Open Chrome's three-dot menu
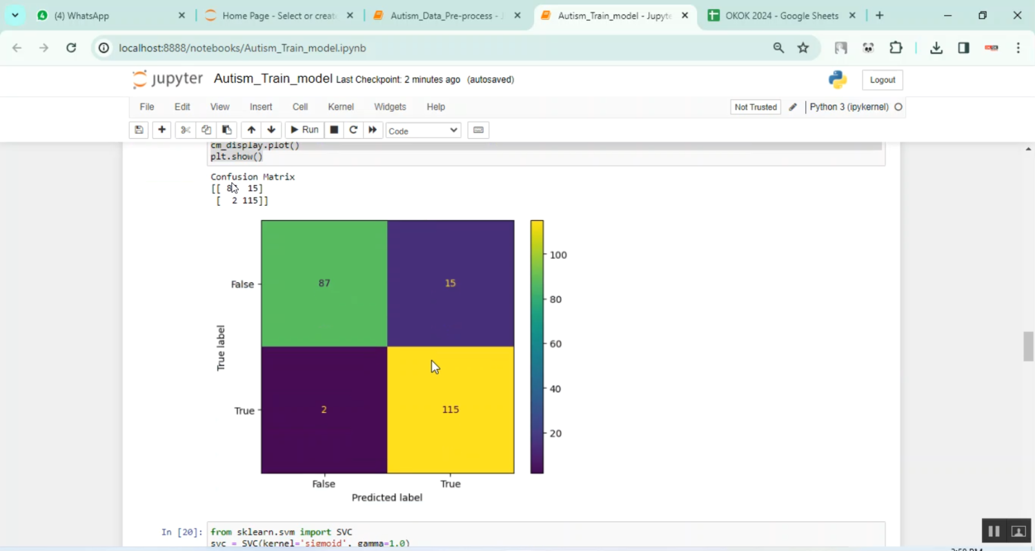 [x=1018, y=48]
